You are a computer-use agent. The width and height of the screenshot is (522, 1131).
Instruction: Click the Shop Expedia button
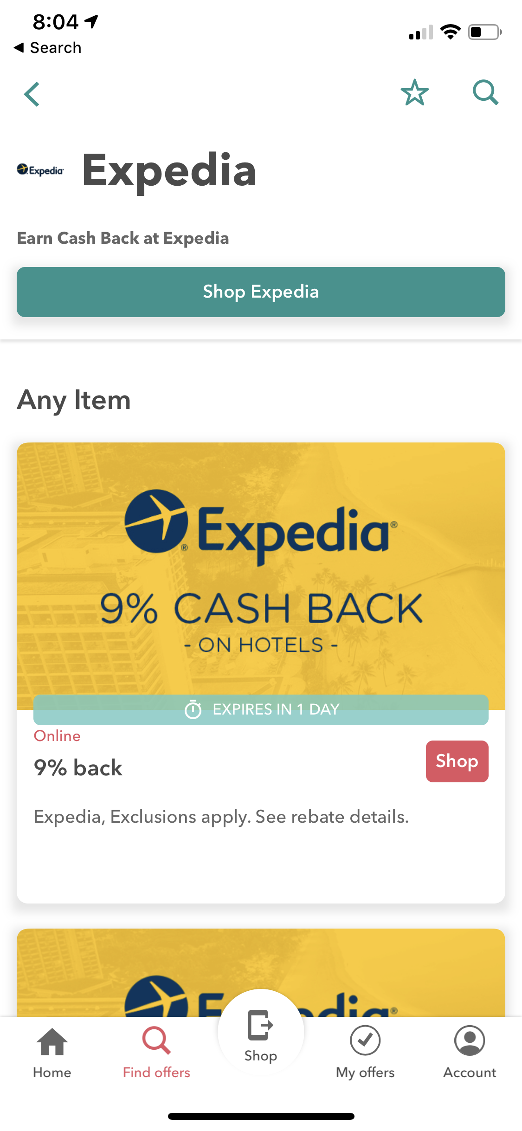261,292
